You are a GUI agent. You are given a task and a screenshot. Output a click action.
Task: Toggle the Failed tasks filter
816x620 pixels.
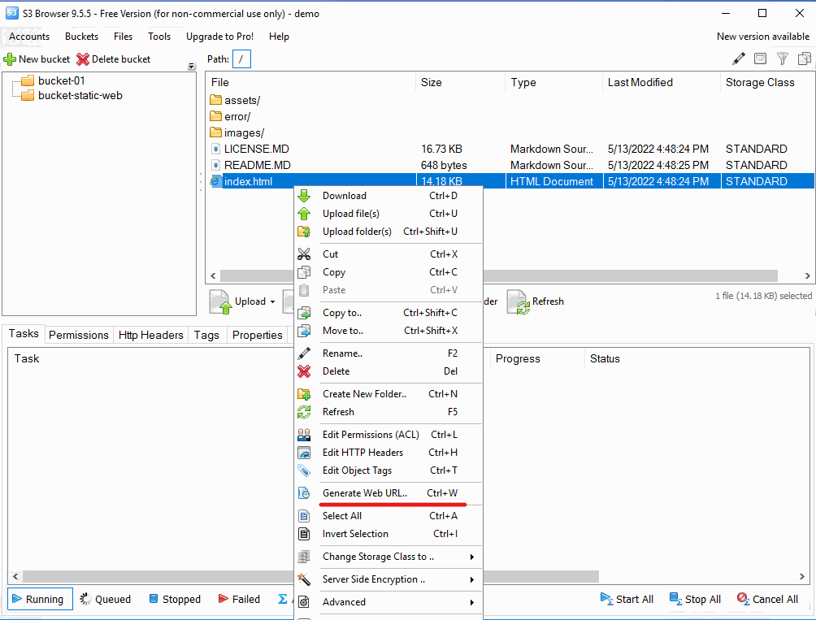(239, 599)
